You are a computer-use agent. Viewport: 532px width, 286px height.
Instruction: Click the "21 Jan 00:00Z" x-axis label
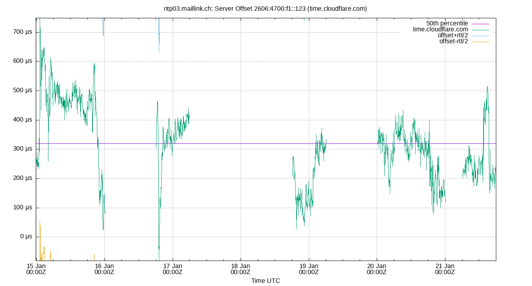click(x=445, y=269)
